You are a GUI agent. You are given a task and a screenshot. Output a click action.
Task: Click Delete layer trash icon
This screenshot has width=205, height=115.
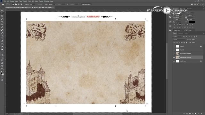point(201,114)
